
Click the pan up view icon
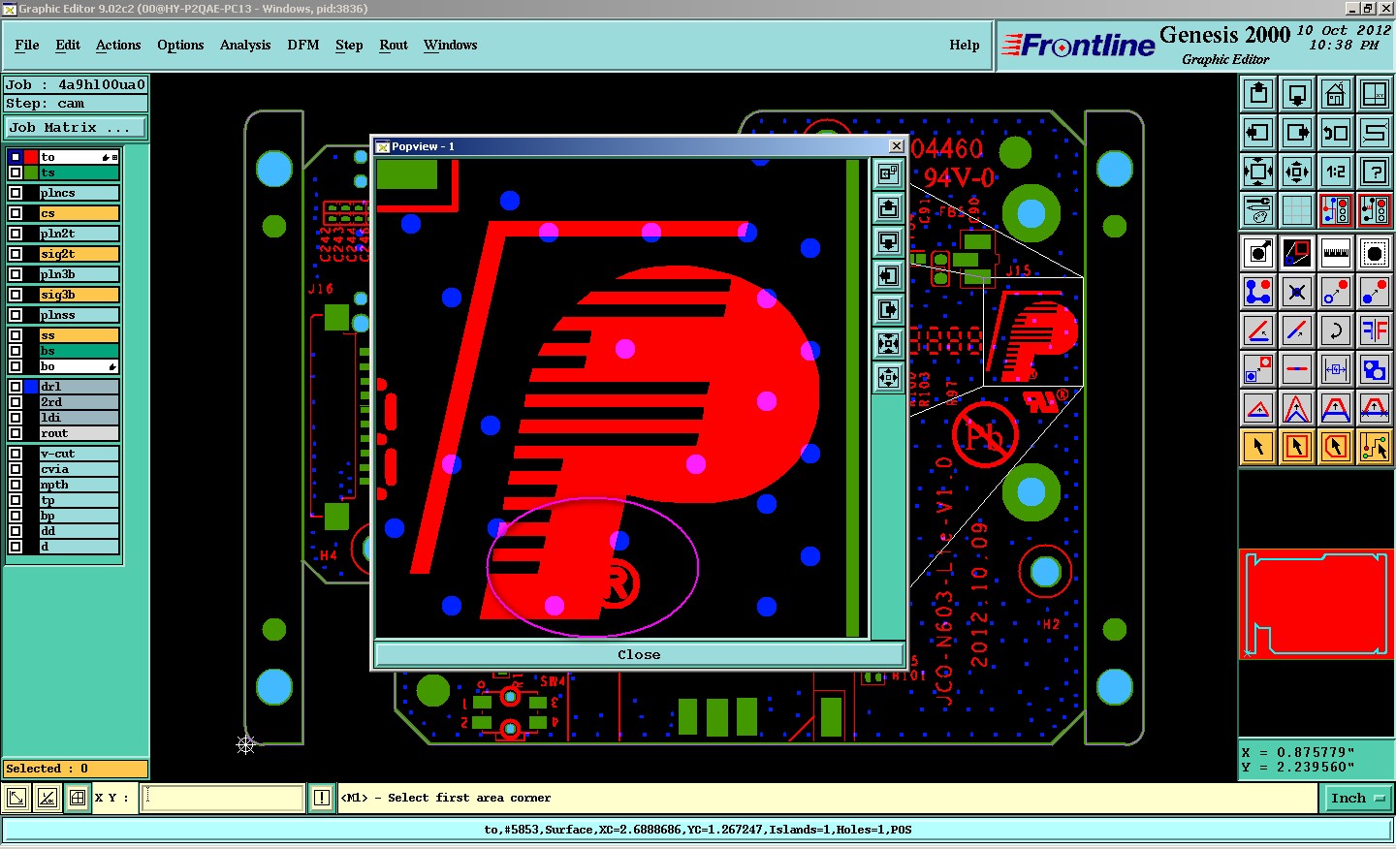pyautogui.click(x=1258, y=94)
